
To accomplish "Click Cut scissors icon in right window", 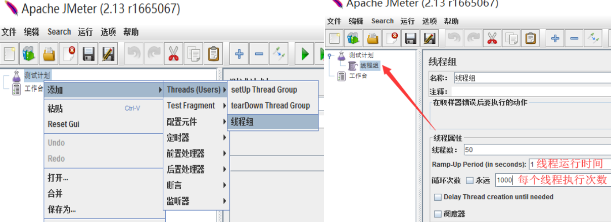I will point(492,38).
